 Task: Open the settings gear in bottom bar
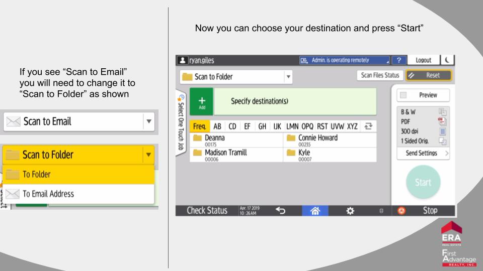pyautogui.click(x=350, y=211)
